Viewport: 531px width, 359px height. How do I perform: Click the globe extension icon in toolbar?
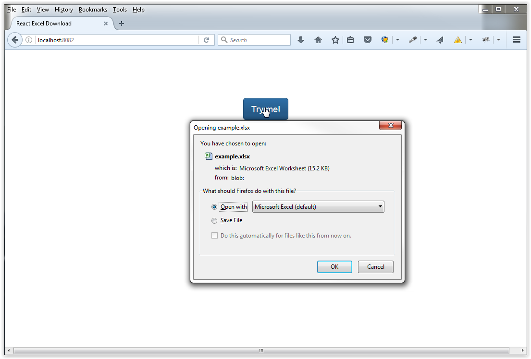coord(385,40)
